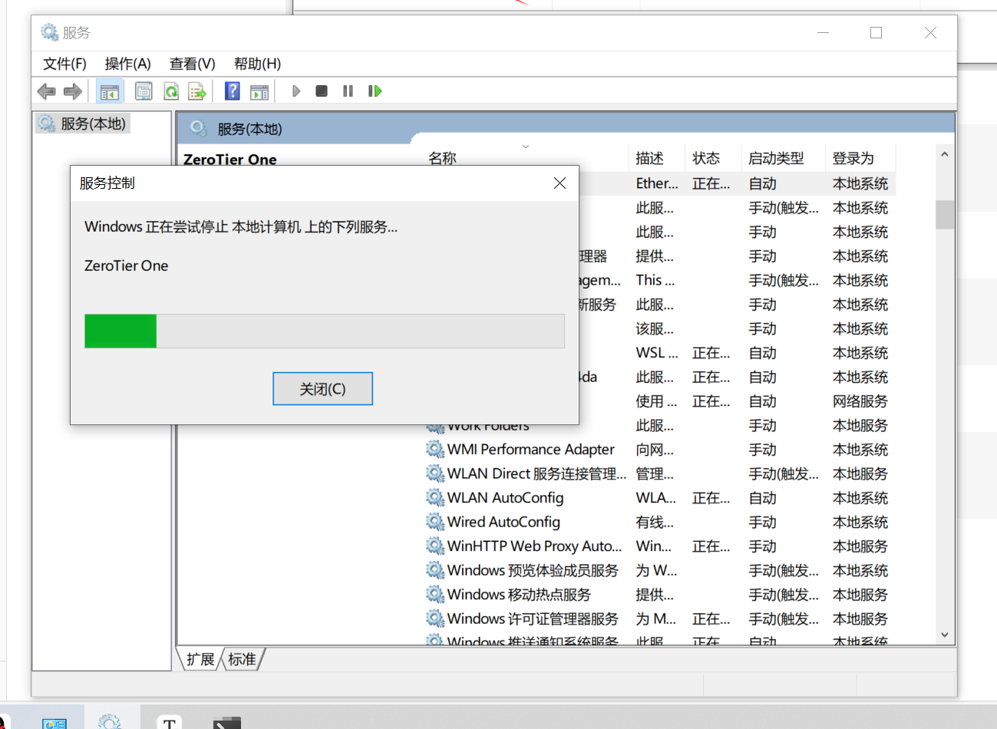
Task: Click the ZeroTier One heading in details pane
Action: pos(230,160)
